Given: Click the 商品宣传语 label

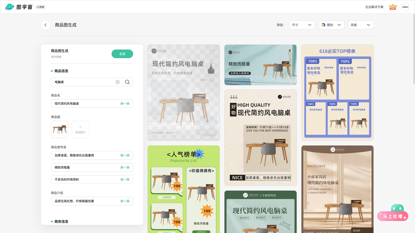Looking at the screenshot, I should pyautogui.click(x=58, y=147).
